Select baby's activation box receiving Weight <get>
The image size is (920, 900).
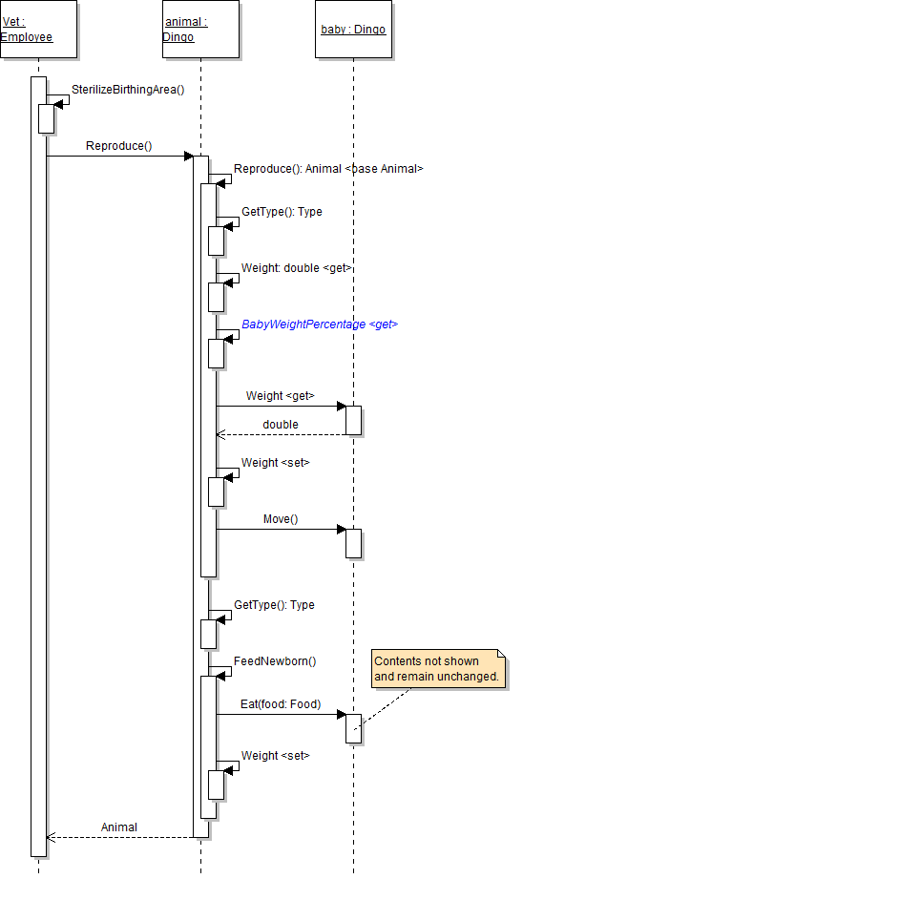pos(353,420)
